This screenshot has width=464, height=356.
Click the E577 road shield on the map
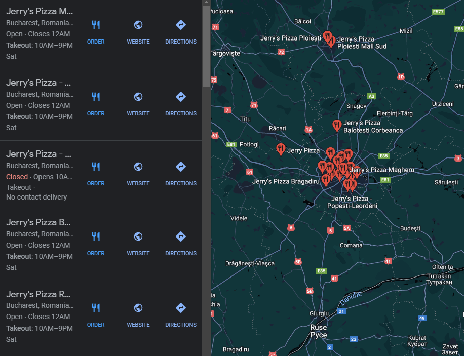click(438, 12)
